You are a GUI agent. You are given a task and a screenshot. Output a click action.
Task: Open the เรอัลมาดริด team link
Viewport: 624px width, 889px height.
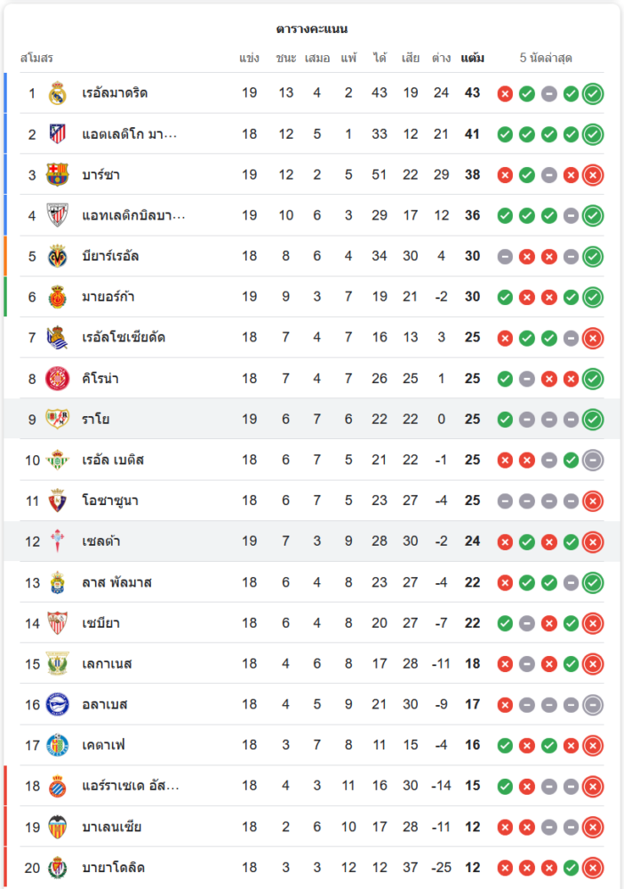(x=115, y=93)
